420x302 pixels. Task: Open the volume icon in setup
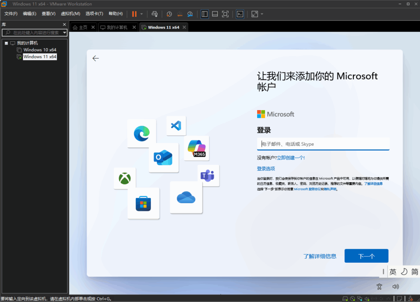coord(396,287)
